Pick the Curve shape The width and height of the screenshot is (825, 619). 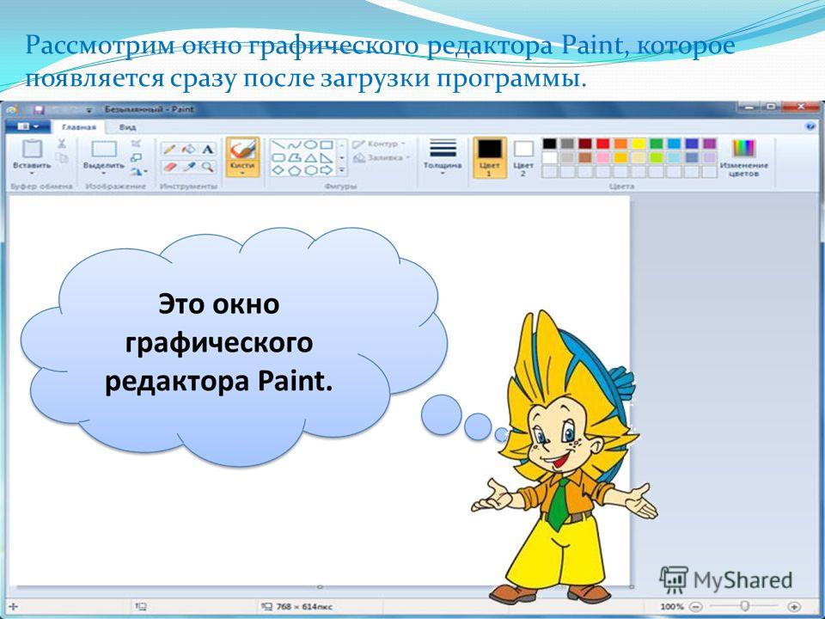(295, 144)
